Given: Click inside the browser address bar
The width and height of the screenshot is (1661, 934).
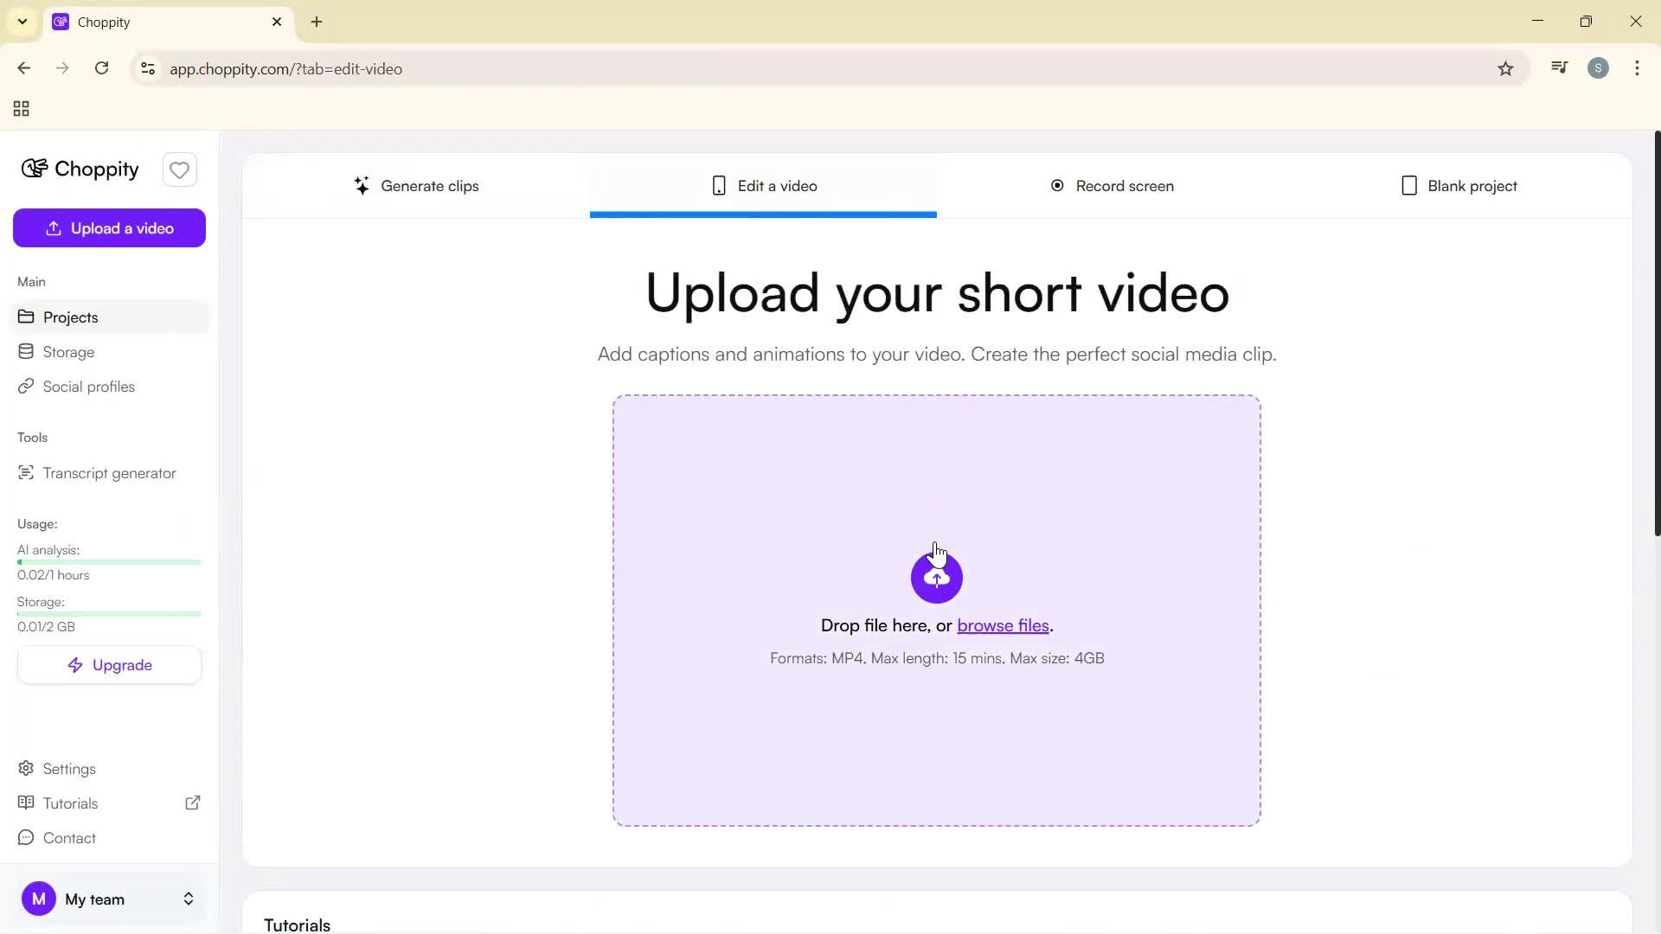Looking at the screenshot, I should pos(519,68).
